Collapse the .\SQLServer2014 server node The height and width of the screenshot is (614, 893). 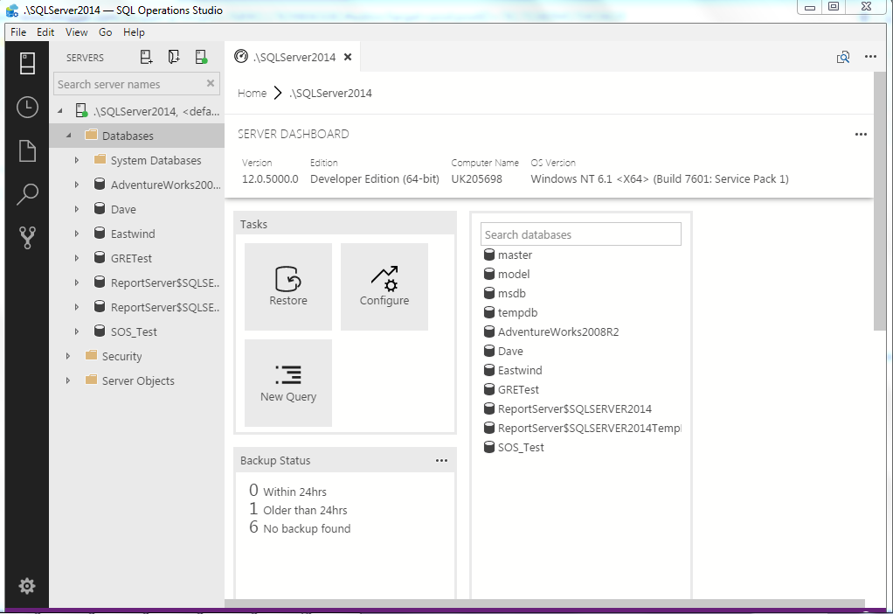(60, 111)
